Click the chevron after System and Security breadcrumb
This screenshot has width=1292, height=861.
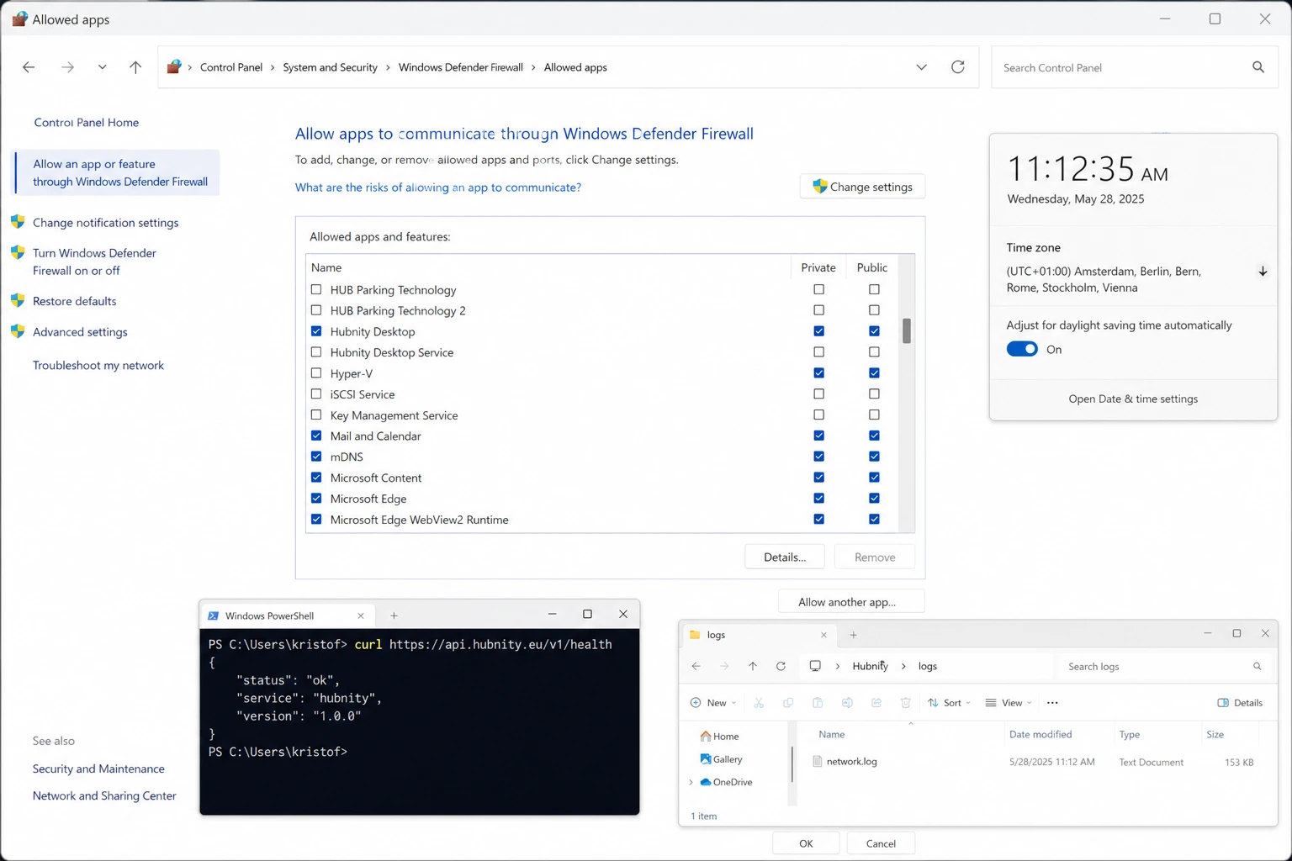[388, 67]
